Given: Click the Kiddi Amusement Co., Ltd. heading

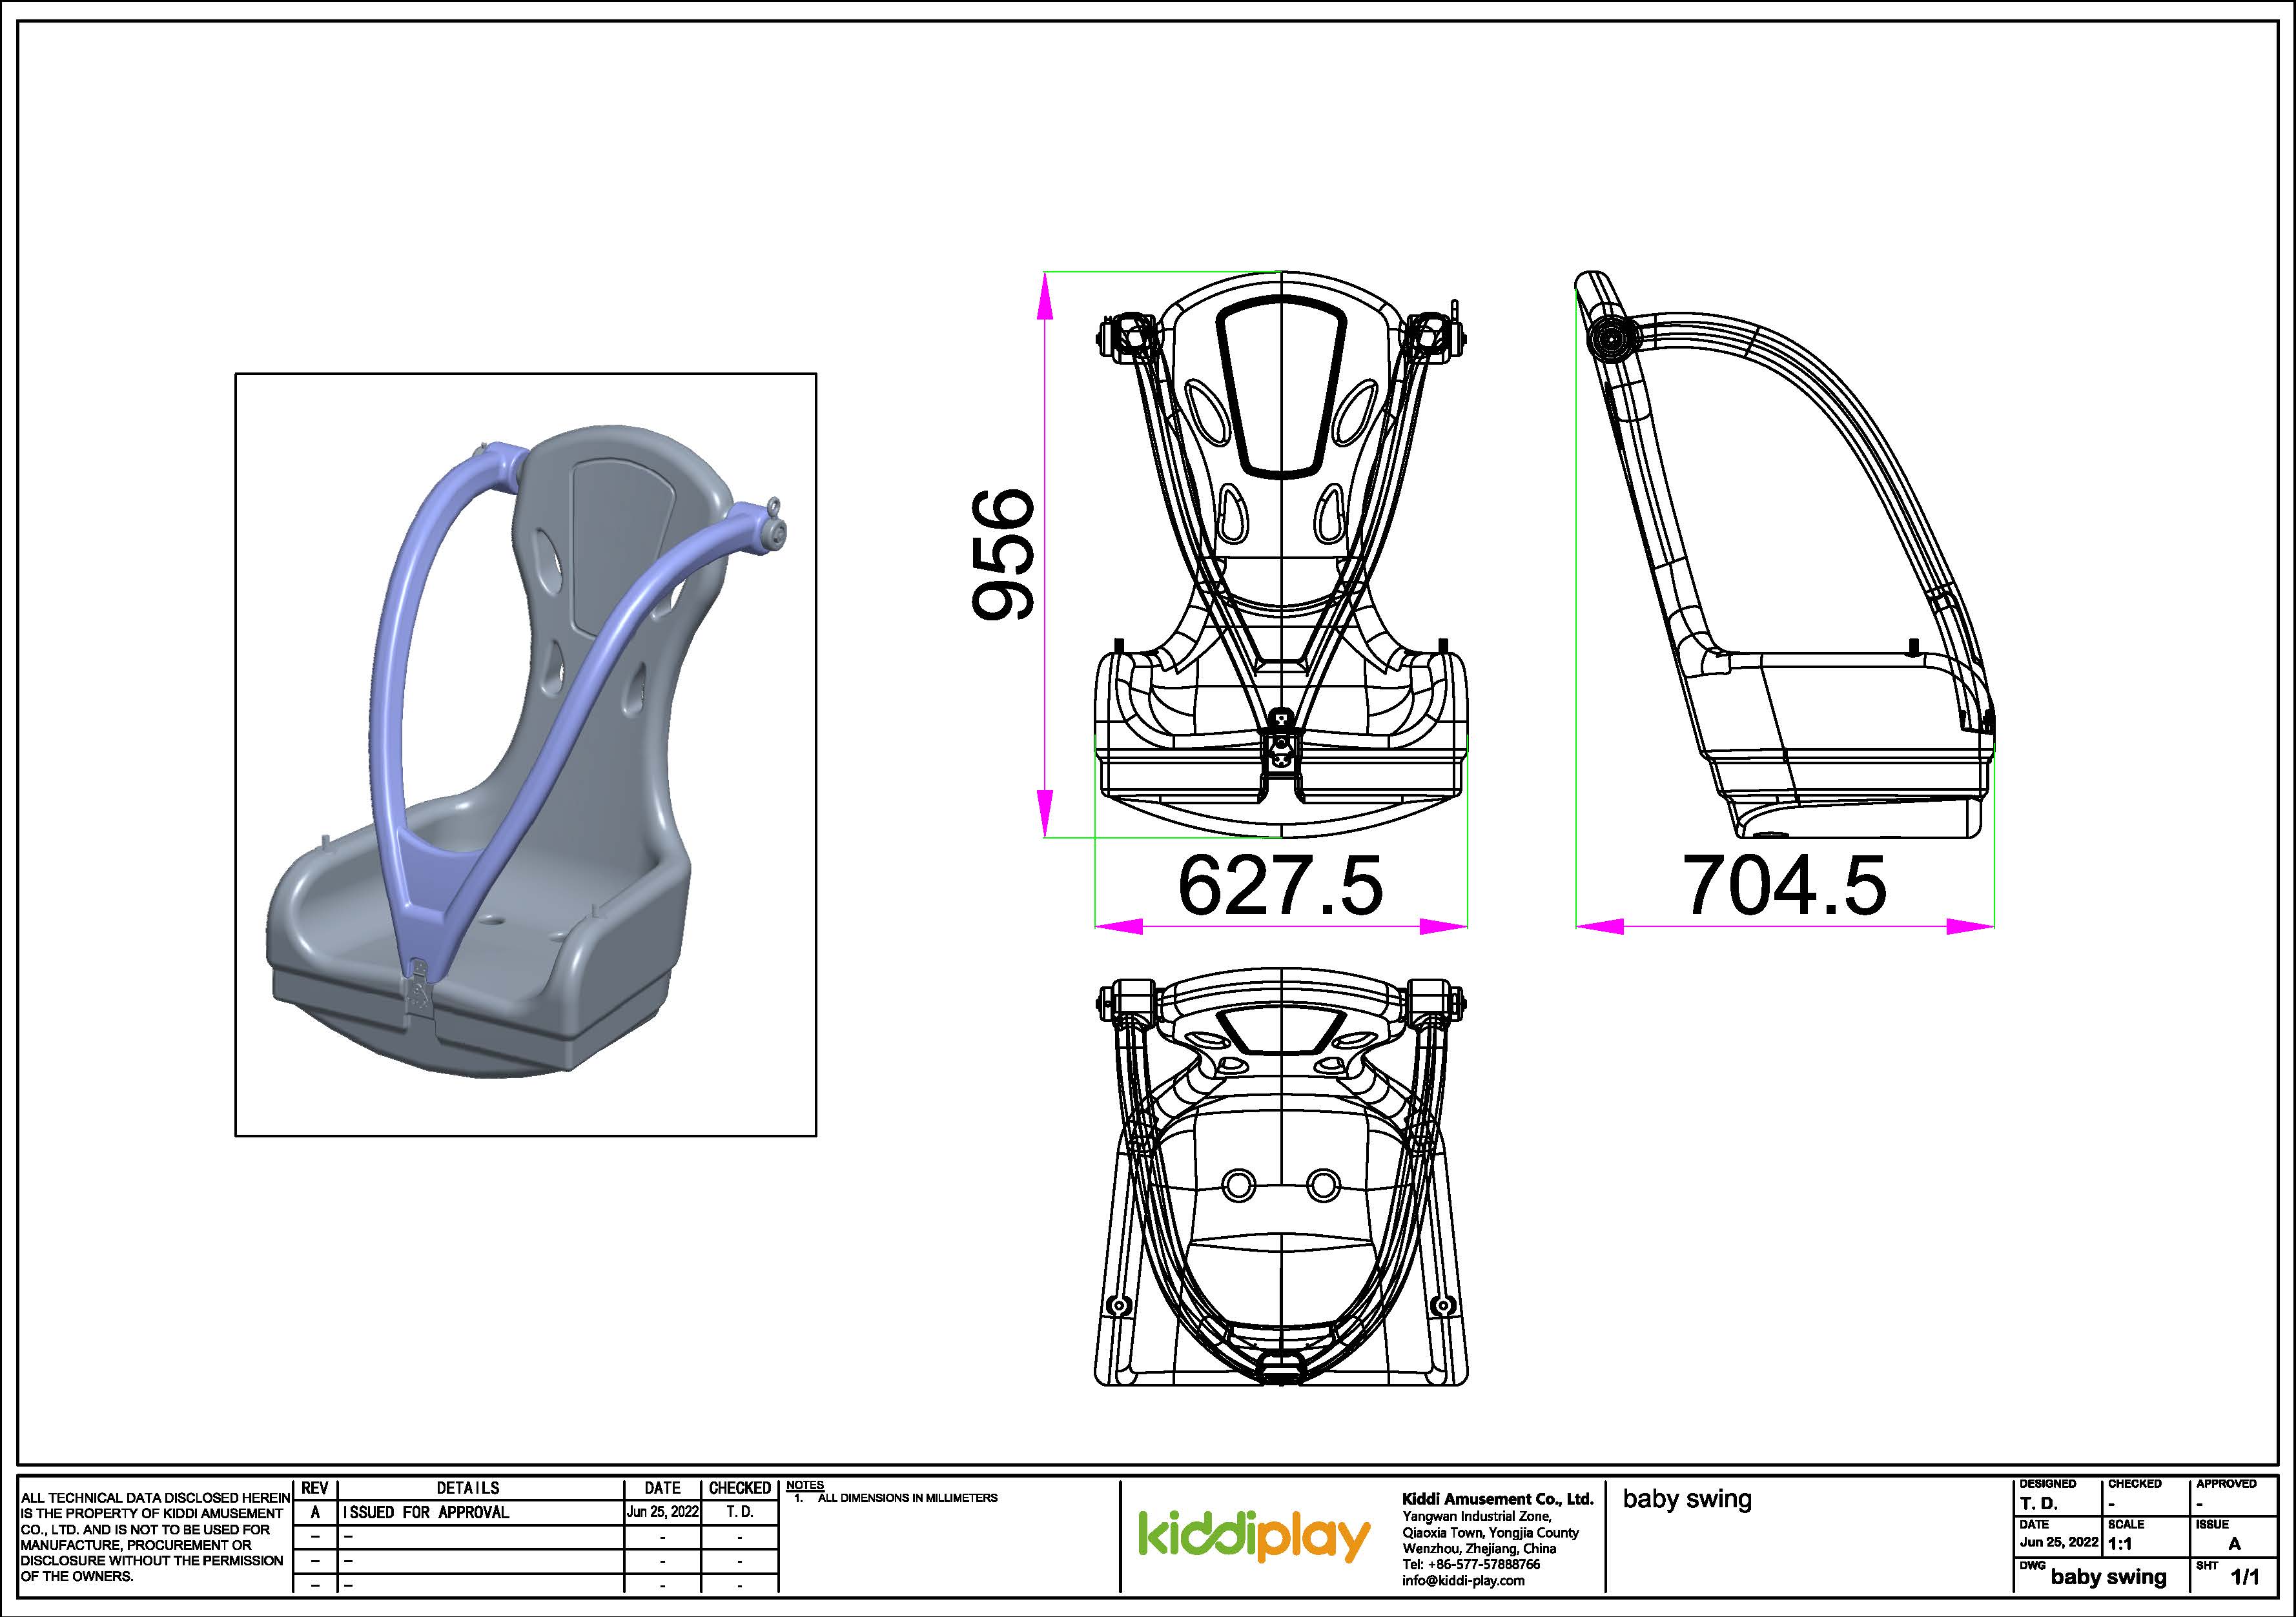Looking at the screenshot, I should tap(1497, 1499).
